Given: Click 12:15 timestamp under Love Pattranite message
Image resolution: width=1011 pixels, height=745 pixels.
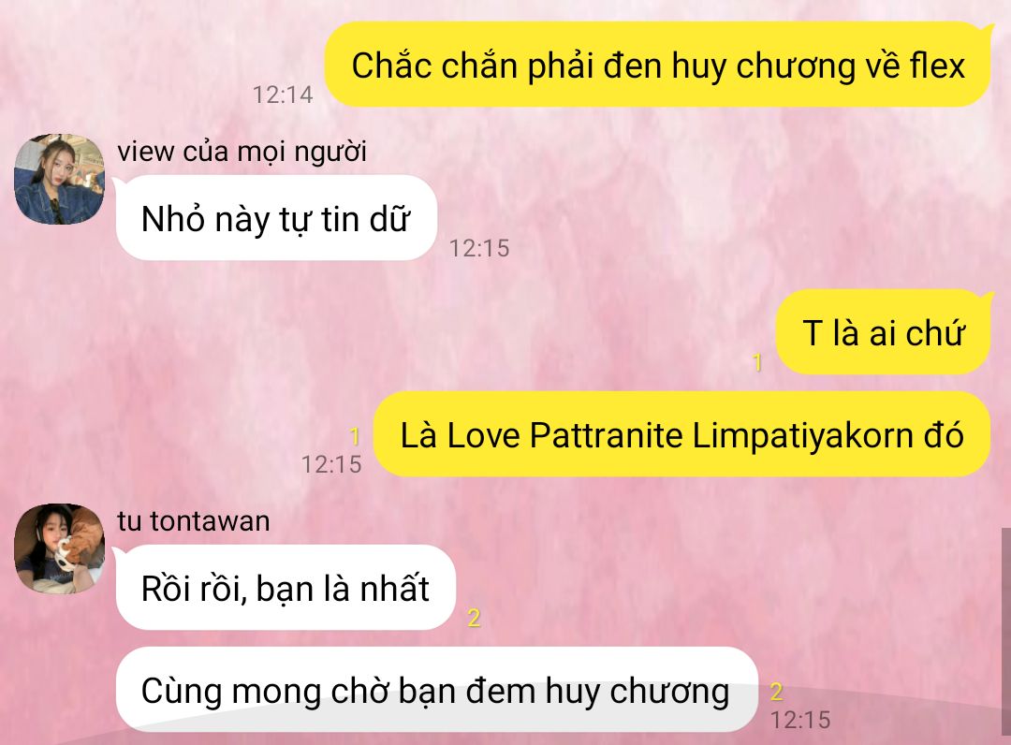Looking at the screenshot, I should (331, 464).
